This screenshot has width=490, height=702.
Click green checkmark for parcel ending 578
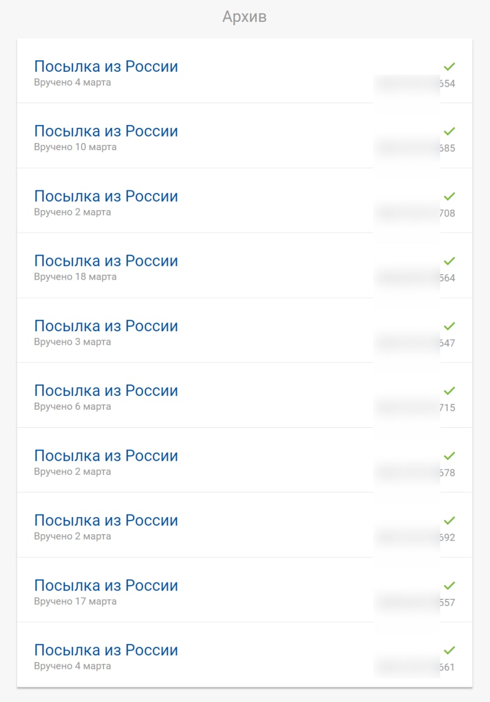pos(449,455)
